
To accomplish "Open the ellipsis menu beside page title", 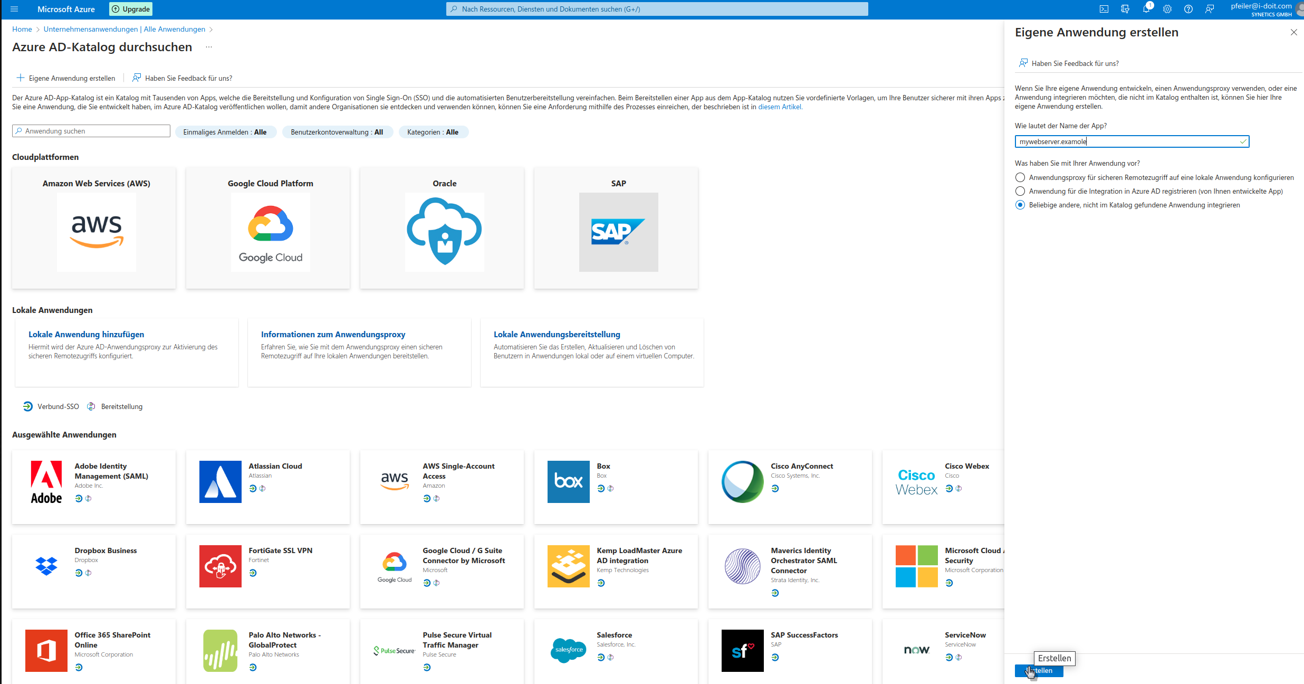I will [208, 47].
